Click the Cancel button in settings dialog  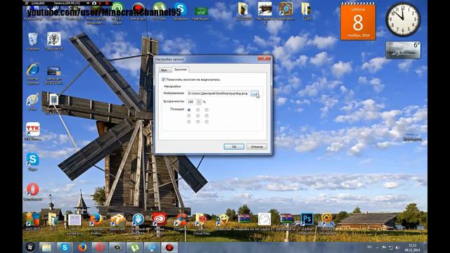[x=257, y=147]
